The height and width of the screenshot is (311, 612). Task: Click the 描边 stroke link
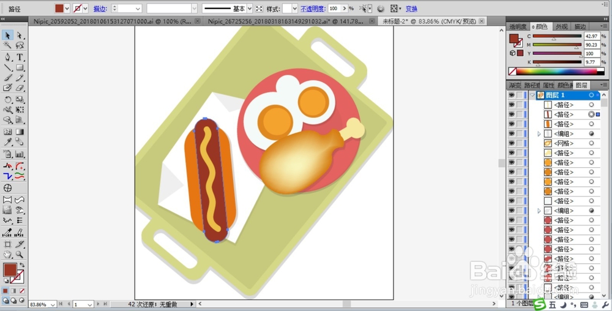click(100, 9)
